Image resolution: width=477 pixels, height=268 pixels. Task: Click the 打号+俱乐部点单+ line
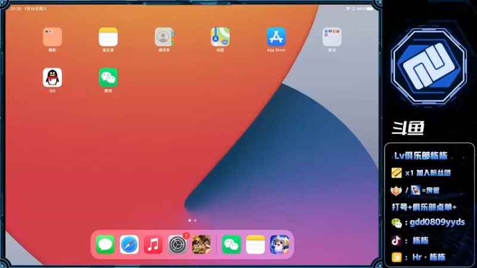point(424,207)
